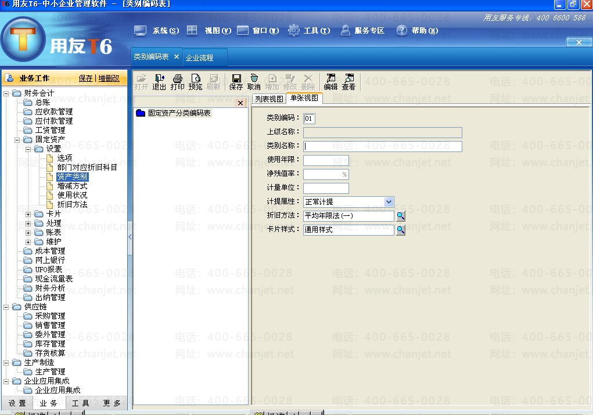Click the sidebar collapse arrow handle

tap(130, 237)
